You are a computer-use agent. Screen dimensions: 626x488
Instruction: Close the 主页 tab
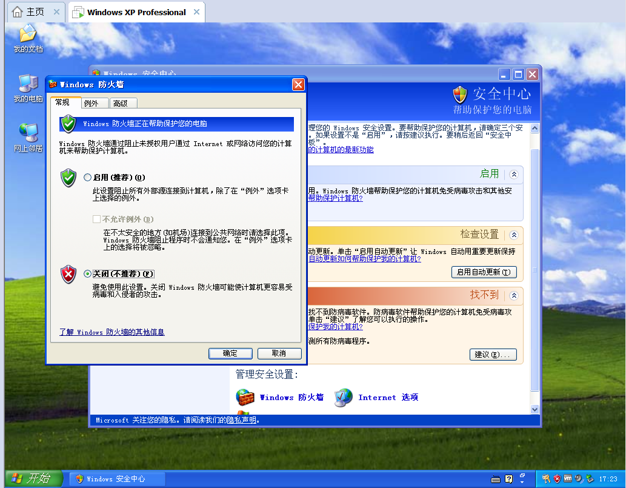pyautogui.click(x=57, y=12)
